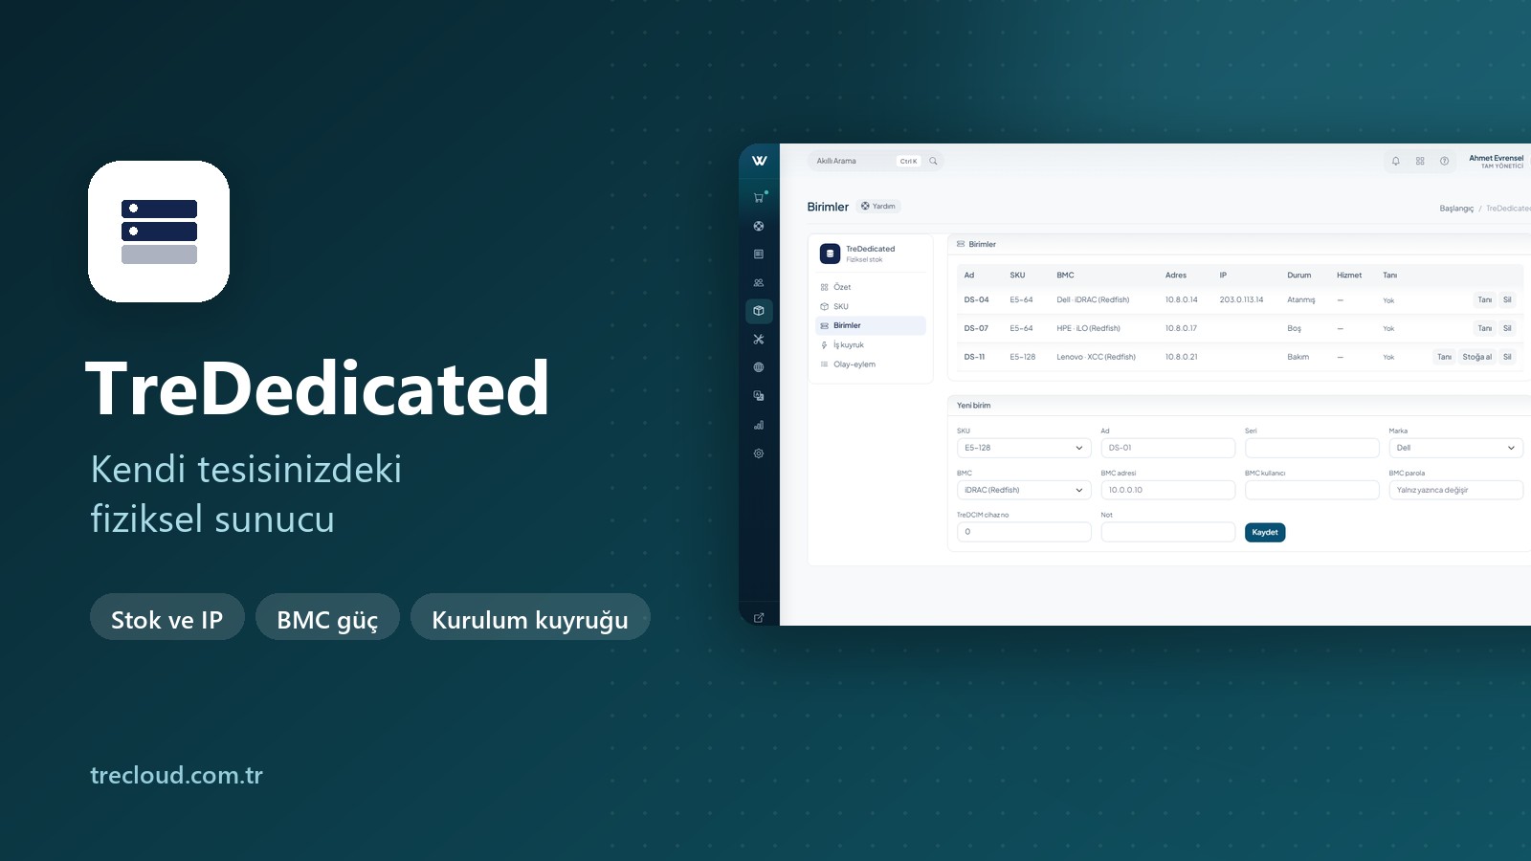
Task: Click the 203.0.113.14 IP cell
Action: click(x=1241, y=299)
